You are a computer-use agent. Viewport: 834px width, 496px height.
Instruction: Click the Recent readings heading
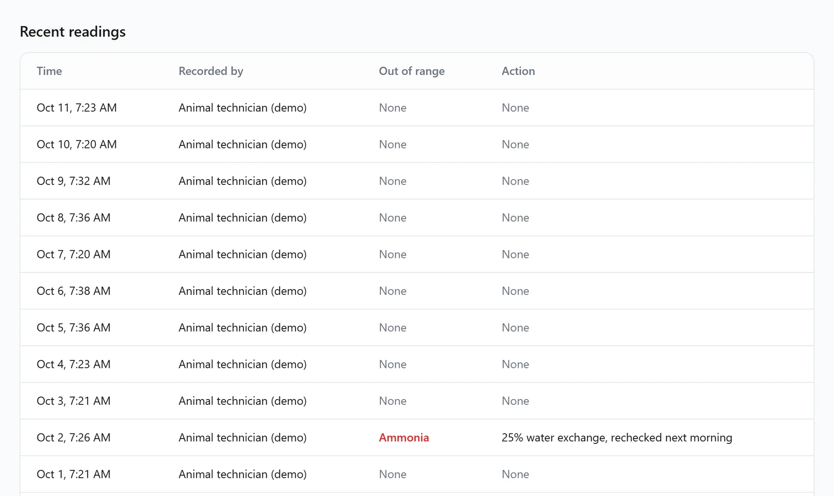(73, 32)
